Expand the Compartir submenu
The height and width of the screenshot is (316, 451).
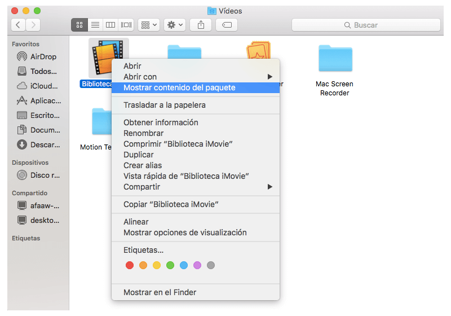196,187
